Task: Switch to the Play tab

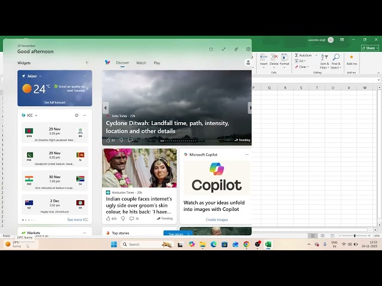Action: point(156,63)
